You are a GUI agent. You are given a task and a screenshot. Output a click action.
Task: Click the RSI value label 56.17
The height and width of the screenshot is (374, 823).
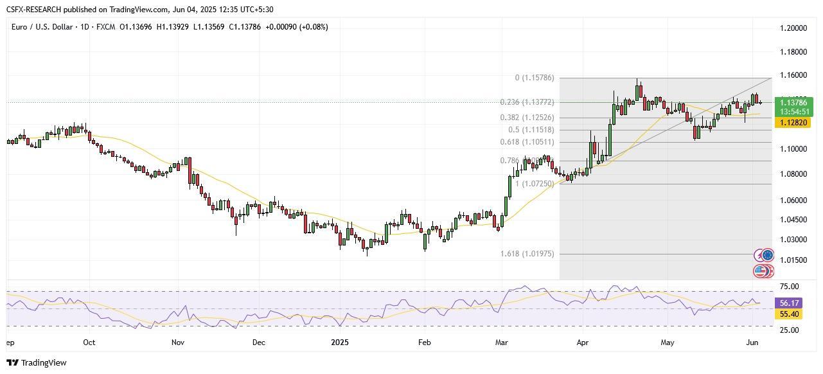coord(789,303)
